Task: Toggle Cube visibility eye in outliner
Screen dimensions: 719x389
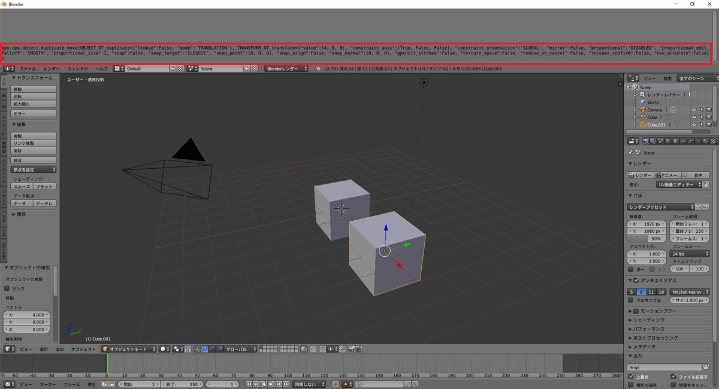Action: coord(694,117)
